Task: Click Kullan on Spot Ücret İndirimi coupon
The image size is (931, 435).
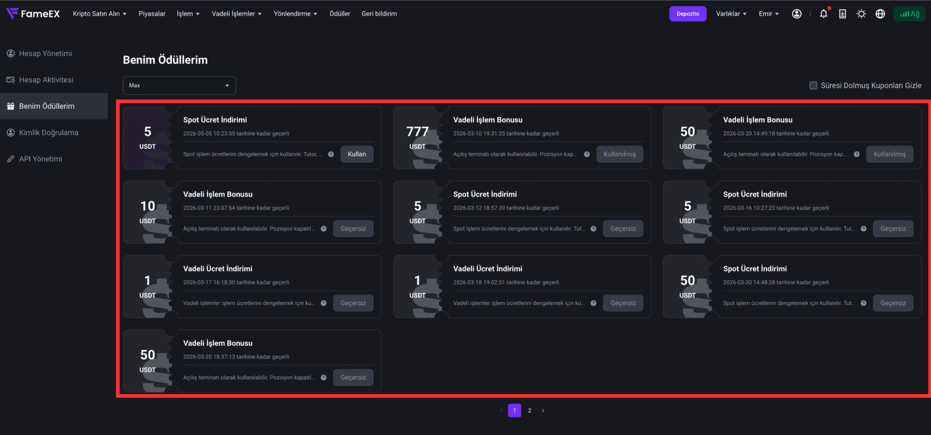Action: [x=357, y=154]
